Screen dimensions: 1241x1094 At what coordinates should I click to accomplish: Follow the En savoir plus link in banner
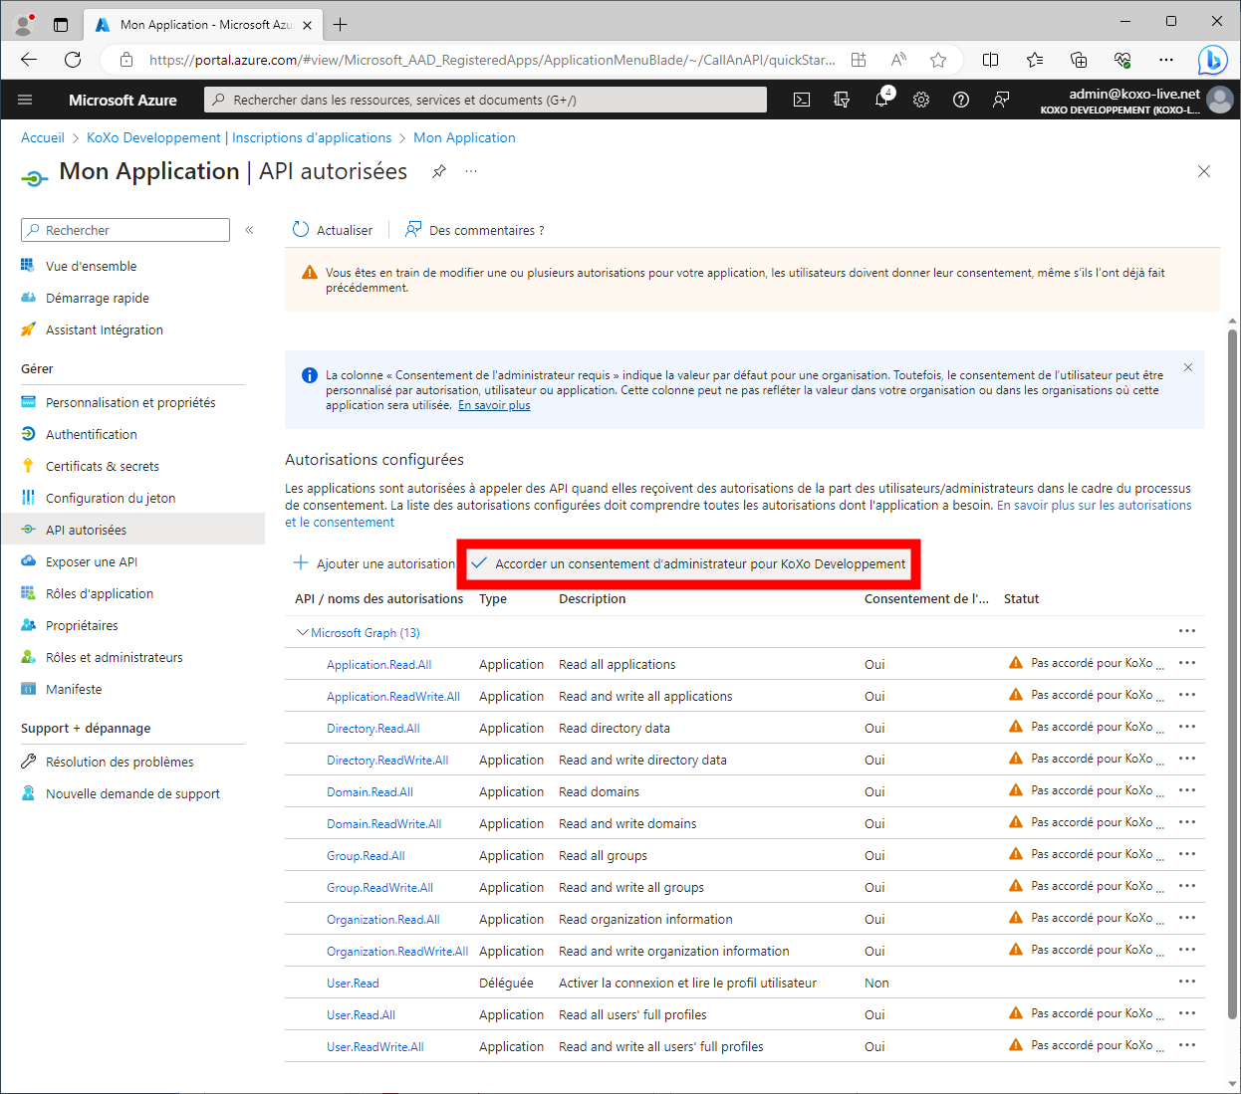(494, 405)
